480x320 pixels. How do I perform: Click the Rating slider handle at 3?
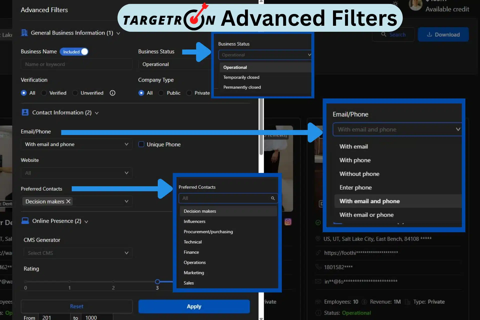pyautogui.click(x=157, y=282)
